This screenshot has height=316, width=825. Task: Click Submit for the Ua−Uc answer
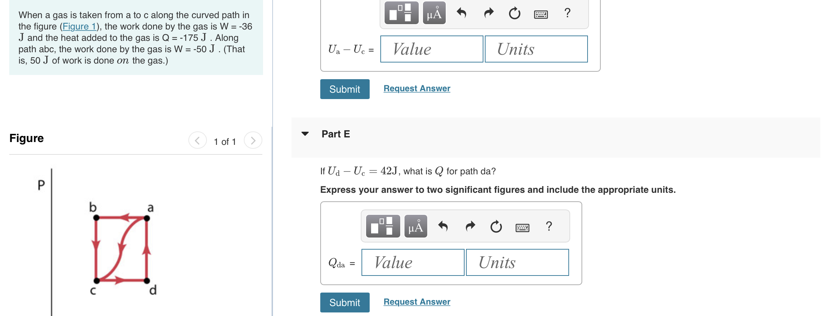[x=344, y=89]
